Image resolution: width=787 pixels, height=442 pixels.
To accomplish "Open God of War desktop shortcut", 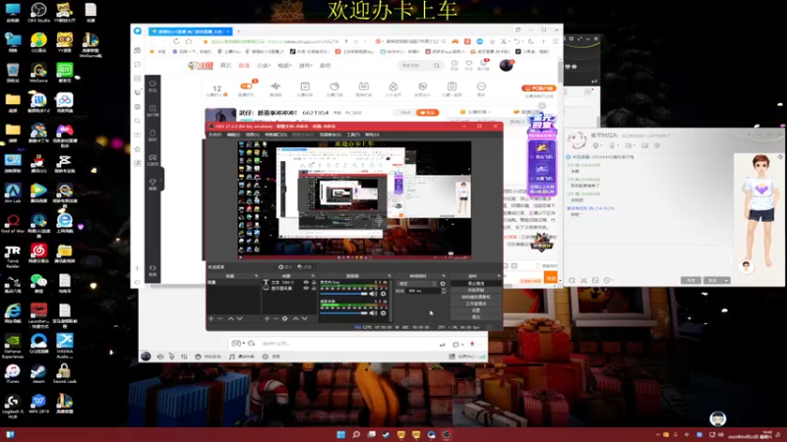I will click(13, 224).
